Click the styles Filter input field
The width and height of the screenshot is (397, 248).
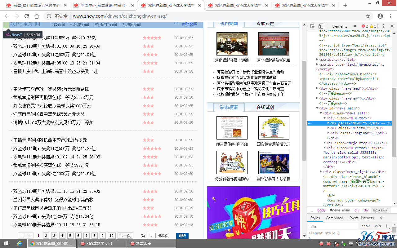pos(333,226)
